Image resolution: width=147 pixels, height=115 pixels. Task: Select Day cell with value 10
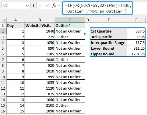(15, 82)
